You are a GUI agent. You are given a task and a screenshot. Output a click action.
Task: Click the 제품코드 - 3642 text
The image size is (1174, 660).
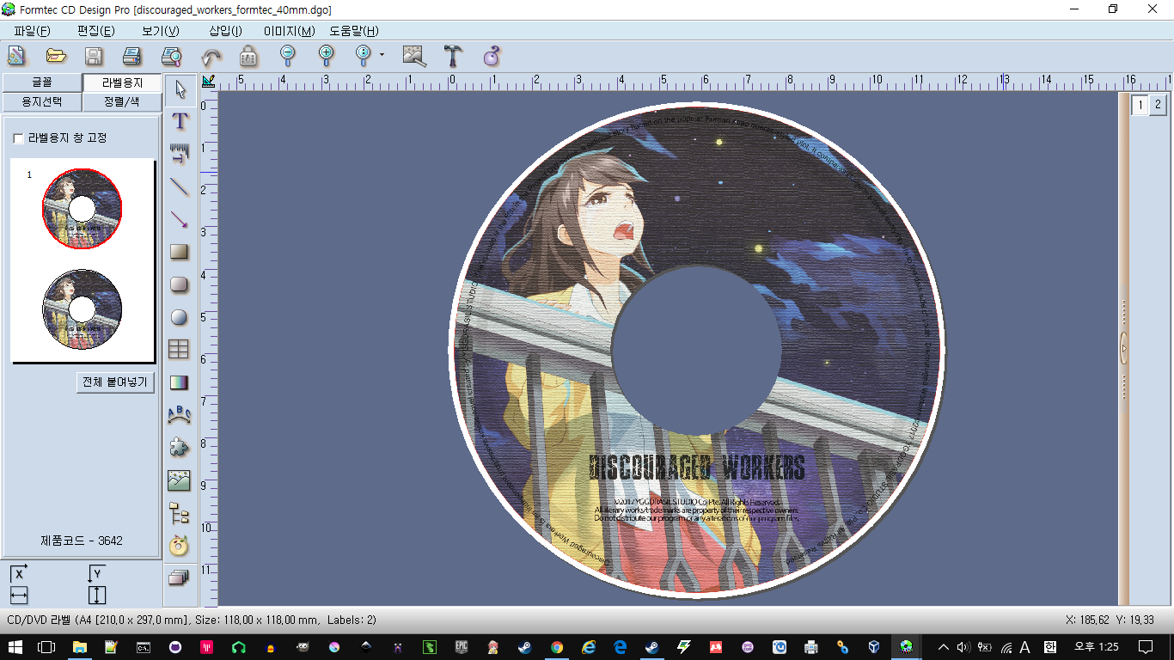[82, 541]
